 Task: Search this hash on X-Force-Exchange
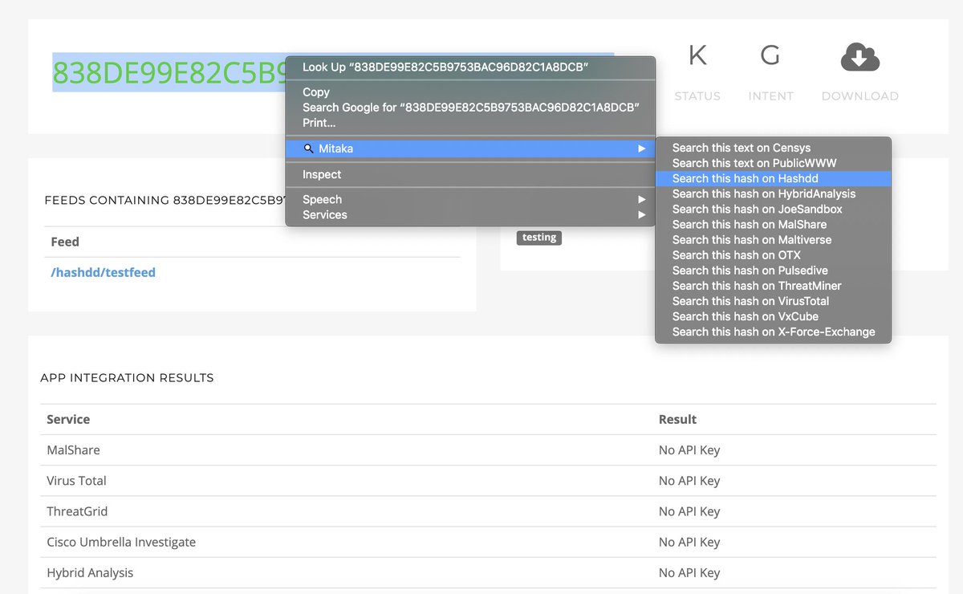(773, 331)
